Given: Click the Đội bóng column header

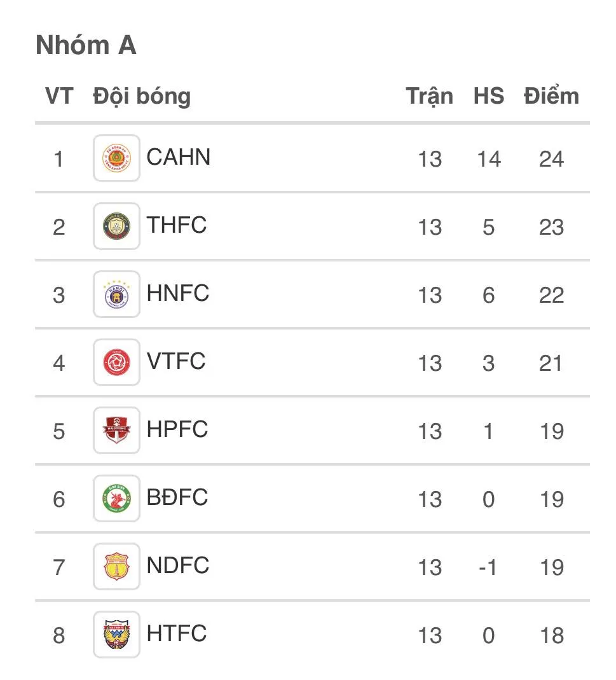Looking at the screenshot, I should [x=142, y=96].
